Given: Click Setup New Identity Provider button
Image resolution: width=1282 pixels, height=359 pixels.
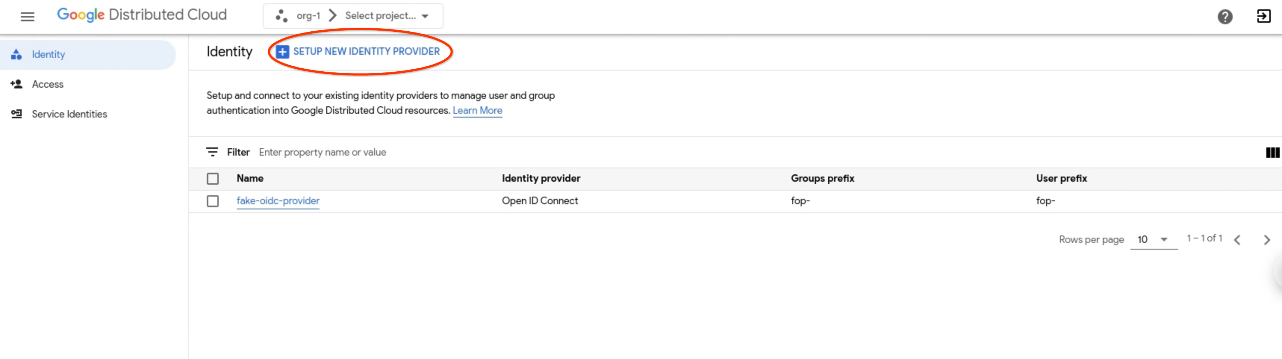Looking at the screenshot, I should point(366,52).
